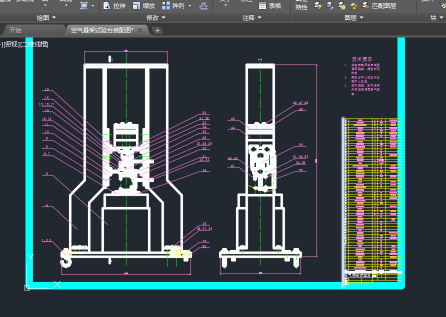Click Match Layer (匹配图层) button
Viewport: 446px width, 317px height.
[379, 6]
